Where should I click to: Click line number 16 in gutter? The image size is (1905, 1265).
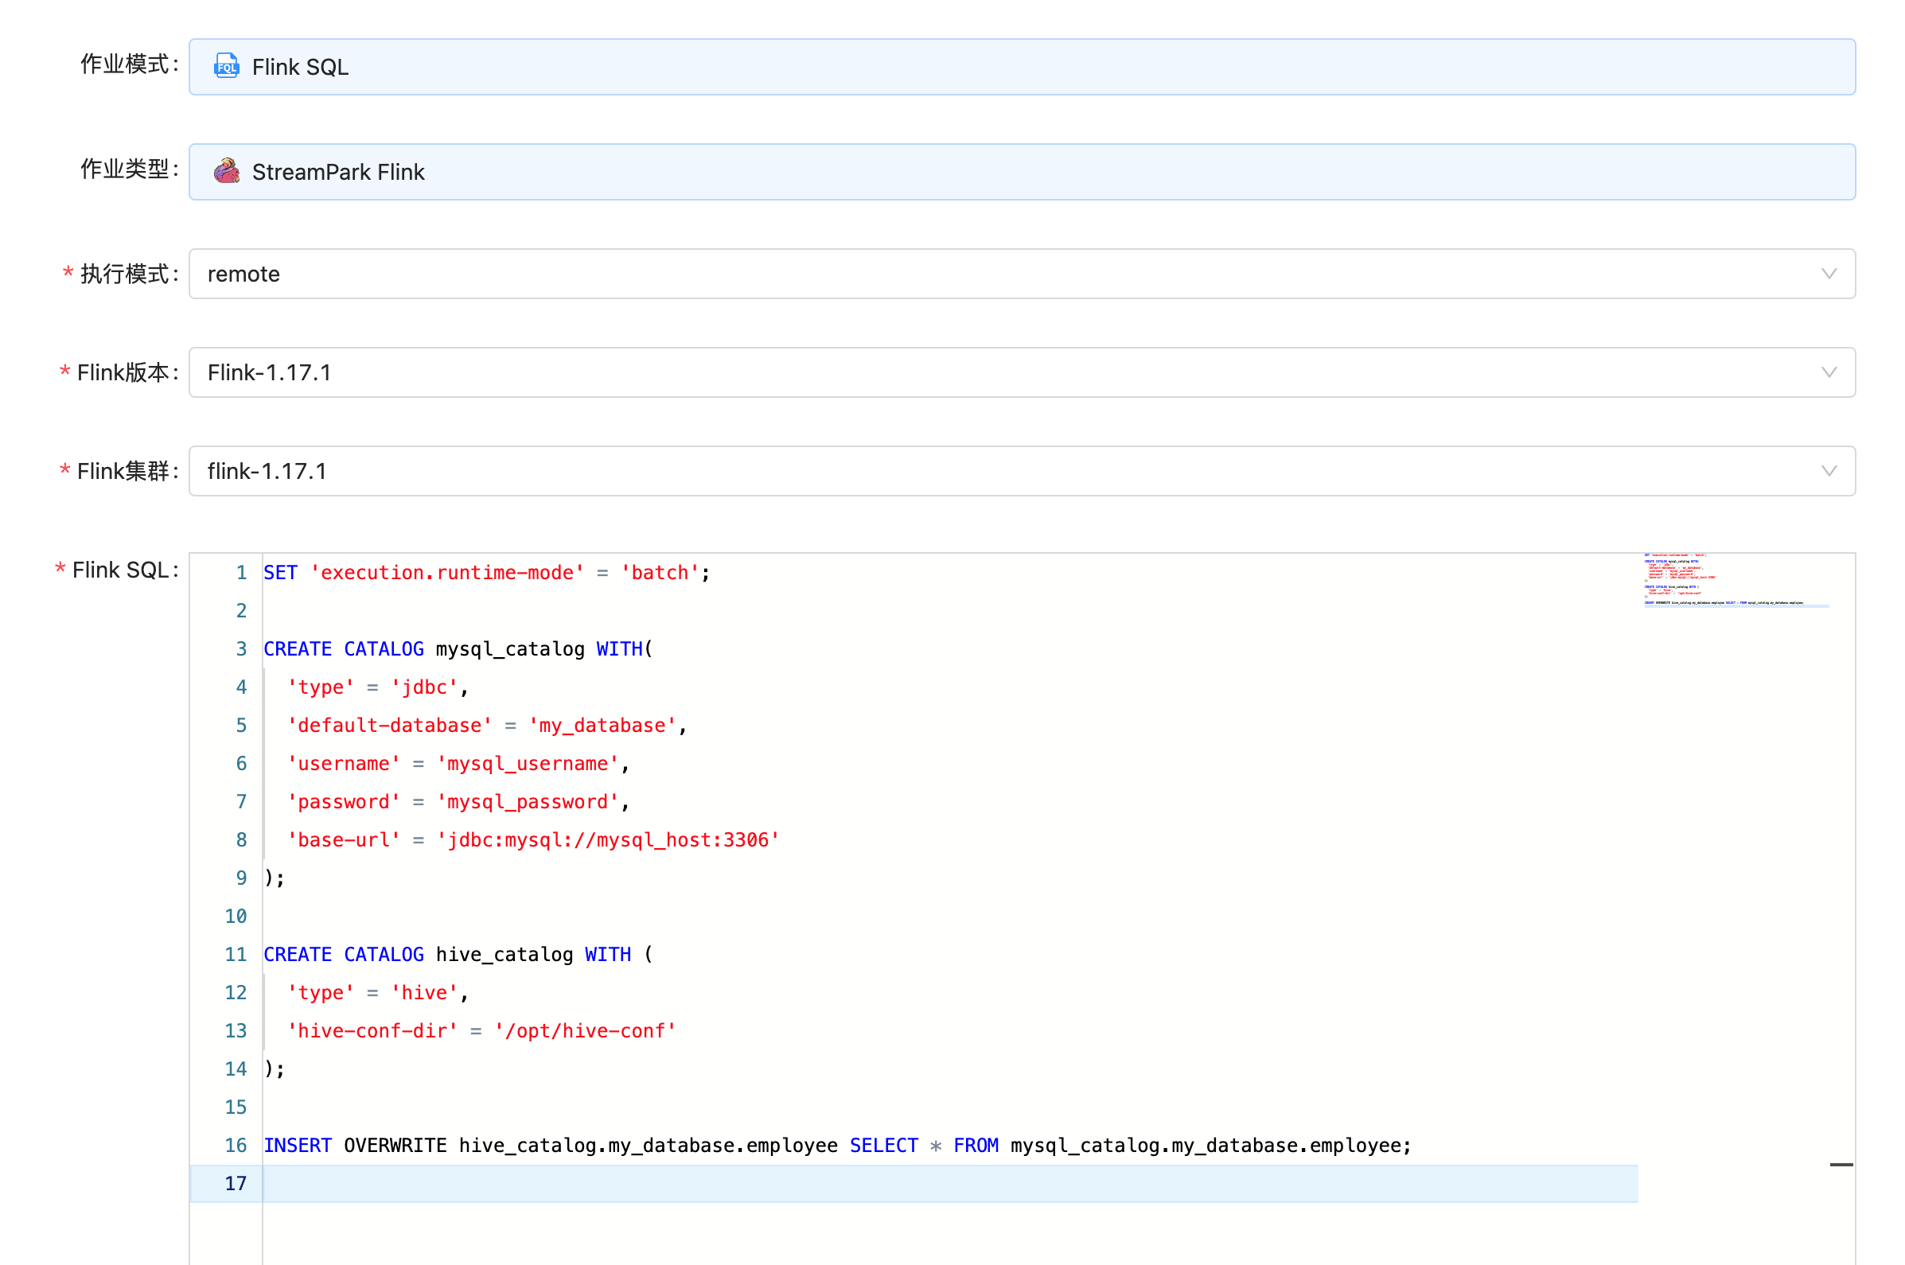pos(236,1145)
